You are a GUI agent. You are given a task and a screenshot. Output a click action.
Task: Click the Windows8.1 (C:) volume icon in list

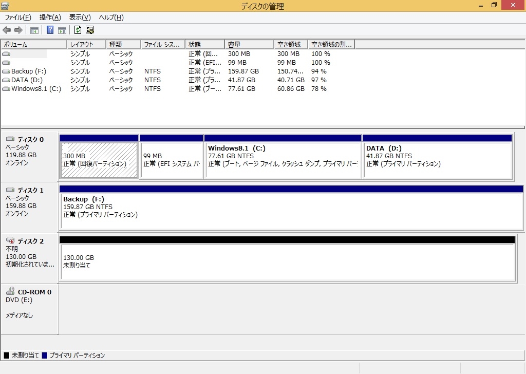(x=6, y=88)
